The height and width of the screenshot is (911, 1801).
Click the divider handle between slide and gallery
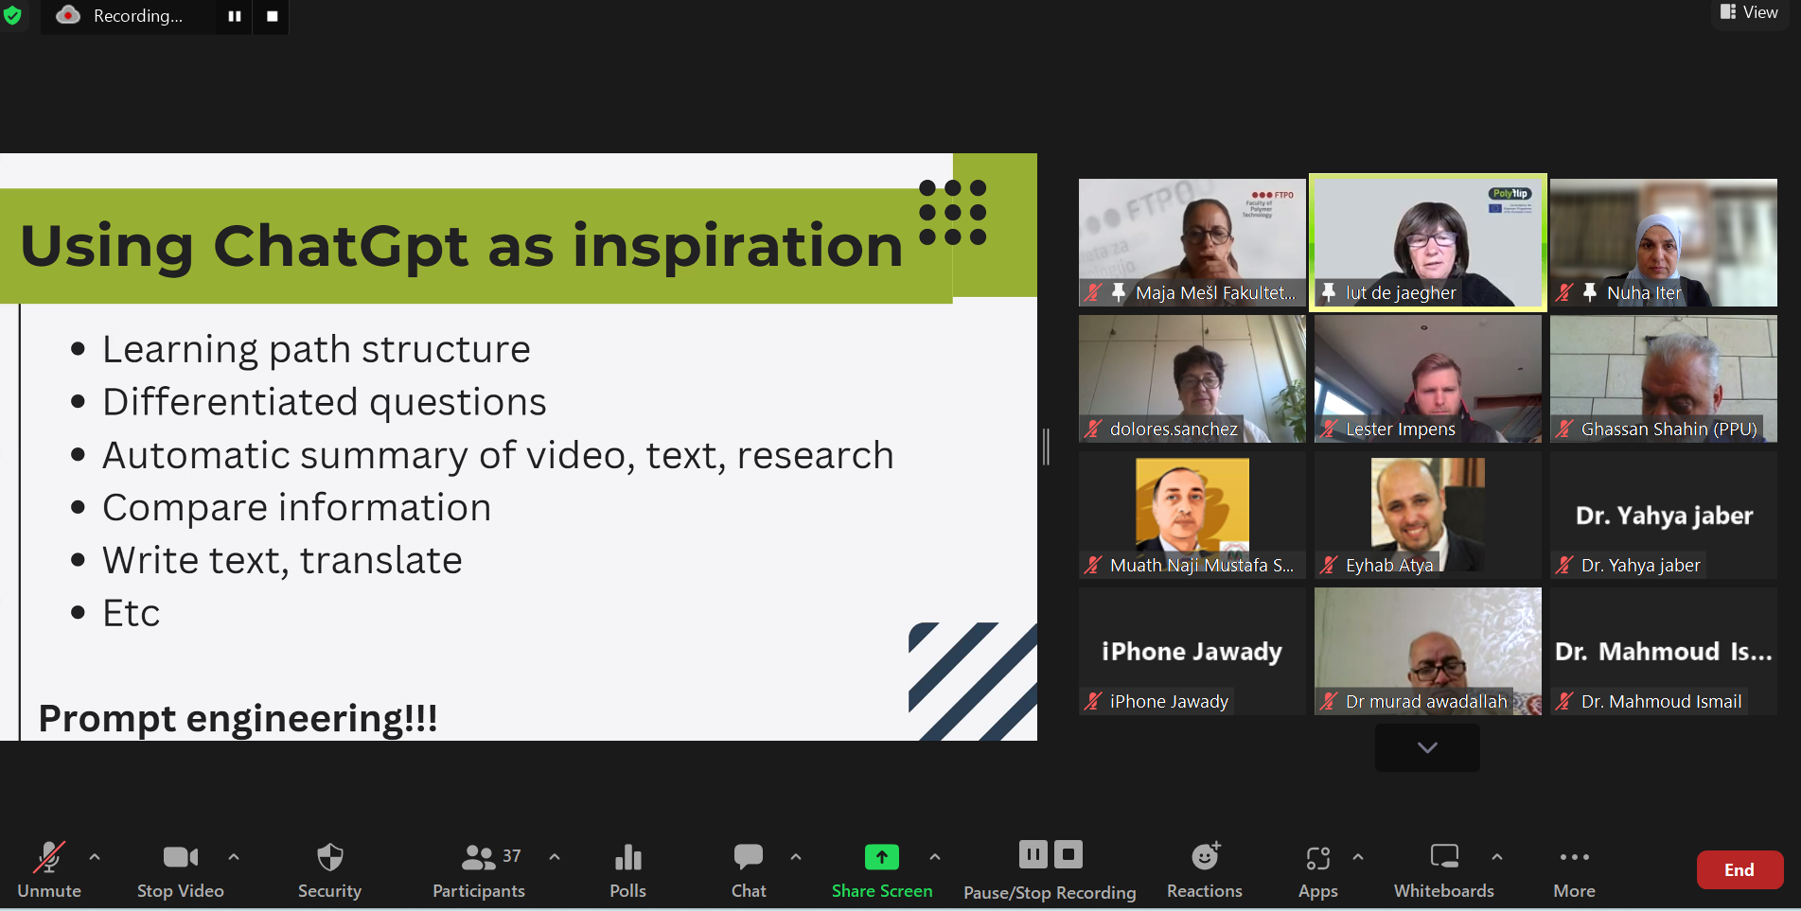[x=1046, y=447]
